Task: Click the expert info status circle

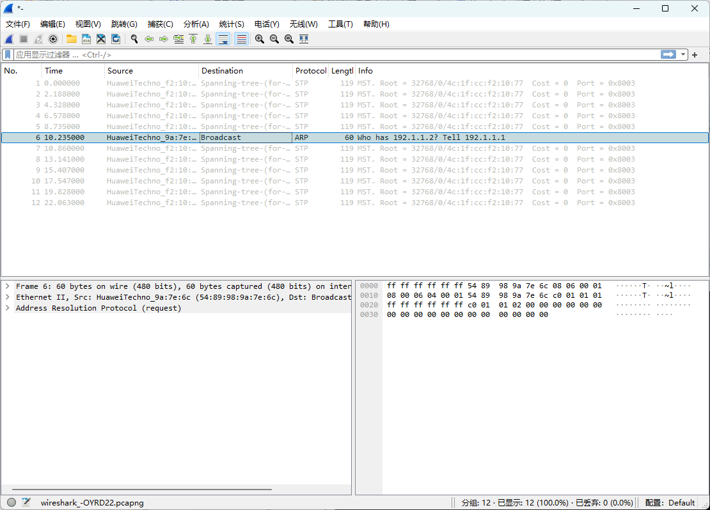Action: click(12, 502)
